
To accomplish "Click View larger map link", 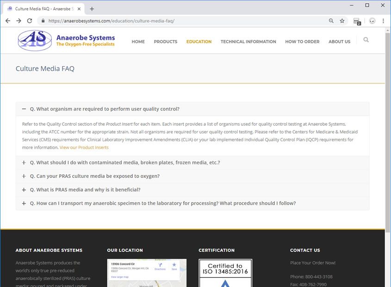I will (120, 277).
